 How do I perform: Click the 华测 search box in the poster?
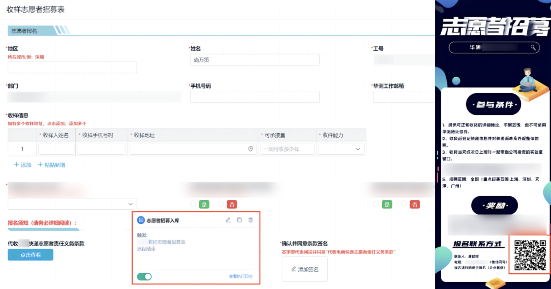click(x=494, y=48)
